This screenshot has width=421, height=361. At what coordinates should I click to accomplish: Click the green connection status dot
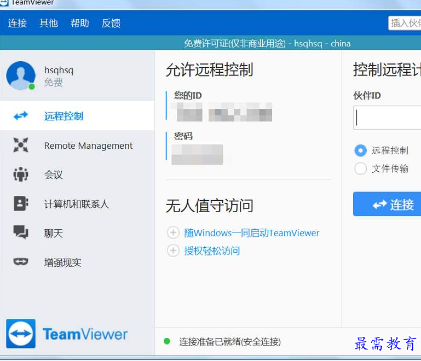pyautogui.click(x=167, y=341)
